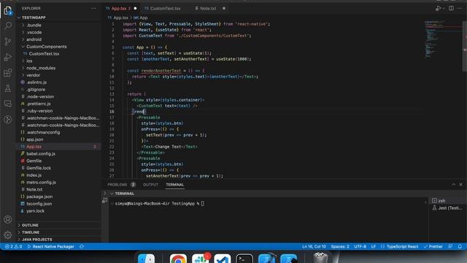The image size is (467, 263).
Task: Change encoding via UTF-8 status item
Action: click(x=360, y=247)
